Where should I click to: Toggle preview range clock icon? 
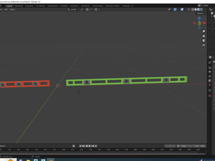[178, 146]
